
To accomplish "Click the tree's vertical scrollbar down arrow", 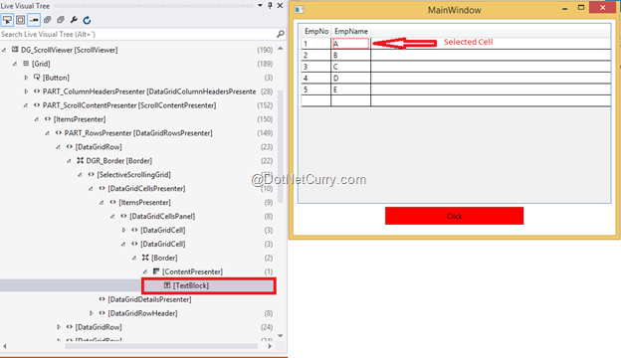I will point(281,336).
